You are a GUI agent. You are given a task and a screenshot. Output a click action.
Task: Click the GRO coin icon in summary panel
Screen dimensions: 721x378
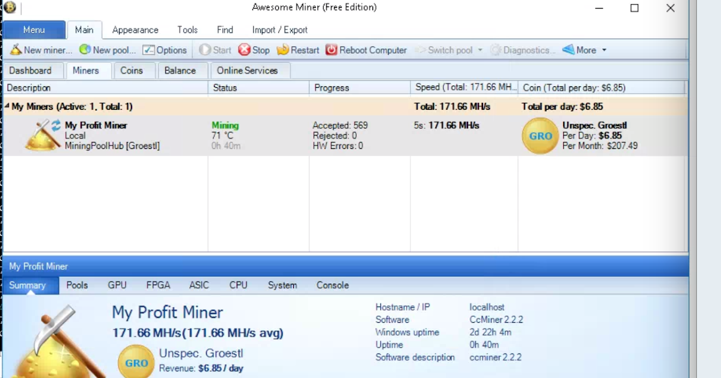pos(136,362)
